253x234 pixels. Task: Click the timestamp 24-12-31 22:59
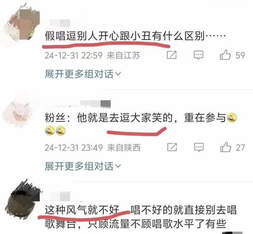tap(74, 55)
